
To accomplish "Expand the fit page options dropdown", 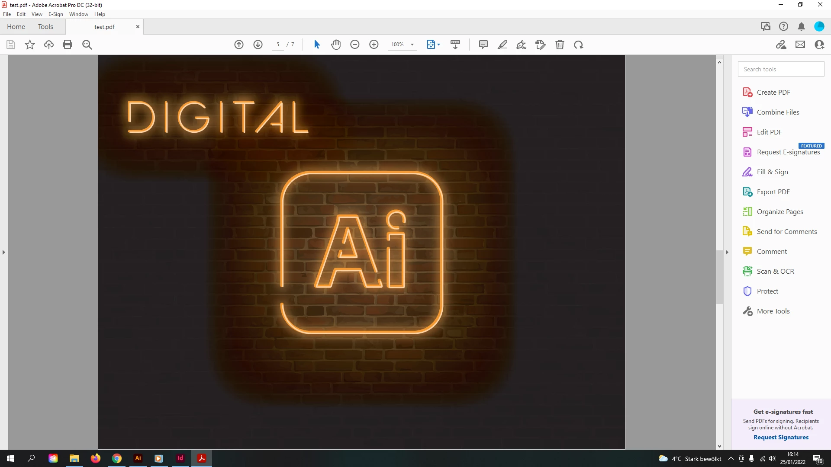I will tap(439, 45).
